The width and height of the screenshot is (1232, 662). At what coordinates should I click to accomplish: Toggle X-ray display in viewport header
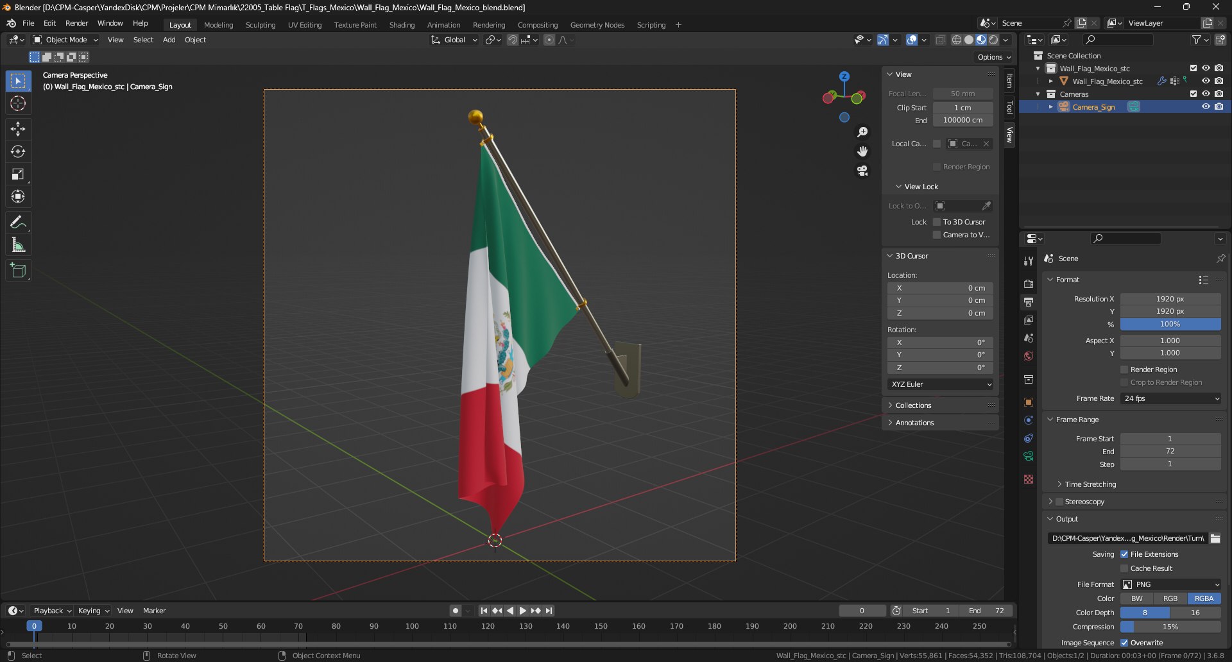940,40
